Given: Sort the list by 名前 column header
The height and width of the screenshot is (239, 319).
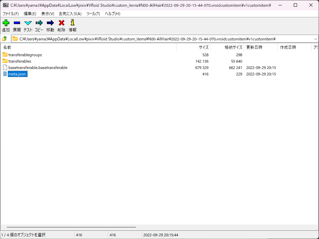Looking at the screenshot, I should coord(88,47).
